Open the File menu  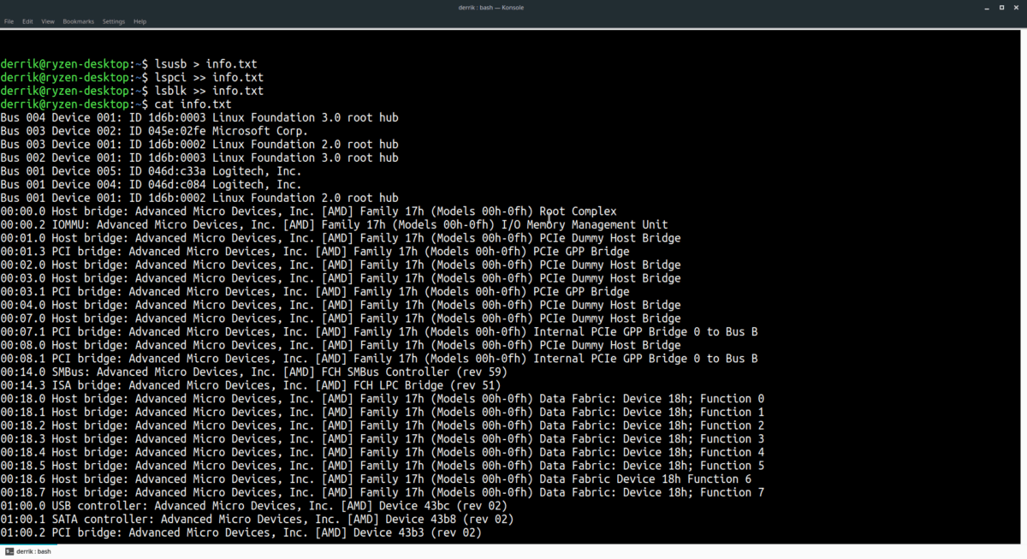coord(9,21)
